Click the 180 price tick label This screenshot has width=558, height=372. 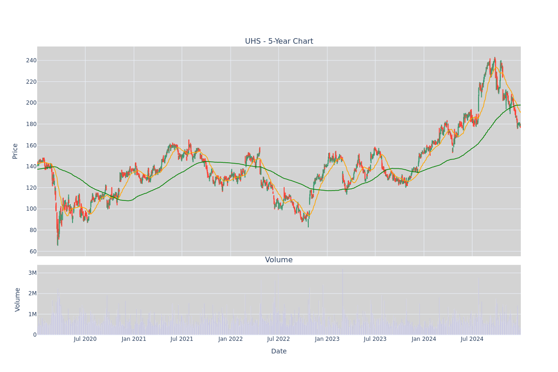(x=31, y=124)
